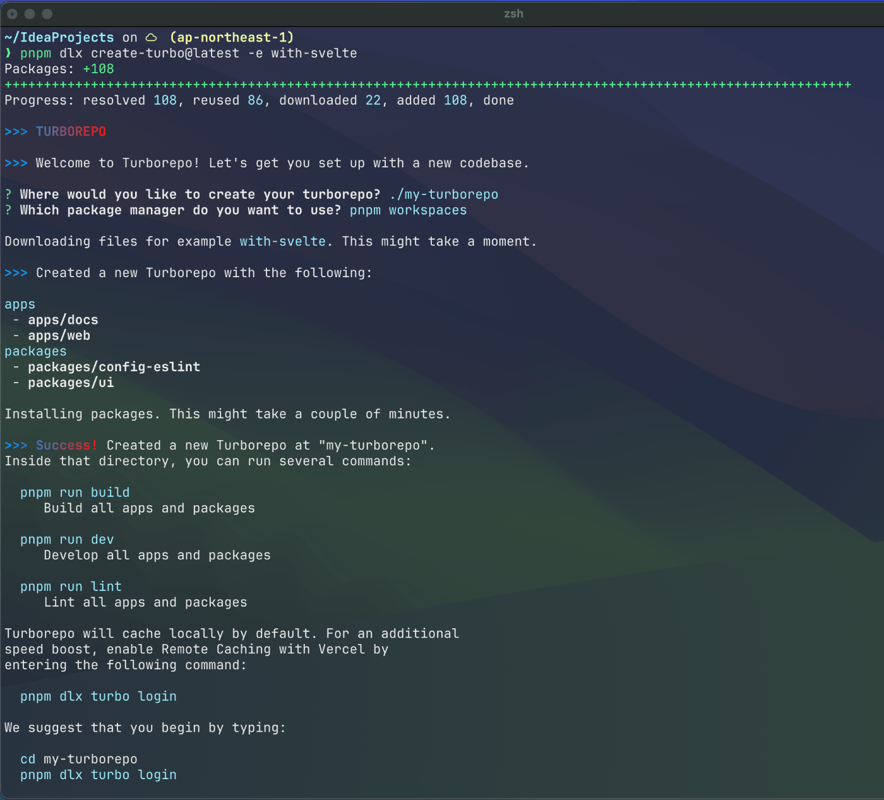Click the minimize window button
This screenshot has height=800, width=884.
30,13
